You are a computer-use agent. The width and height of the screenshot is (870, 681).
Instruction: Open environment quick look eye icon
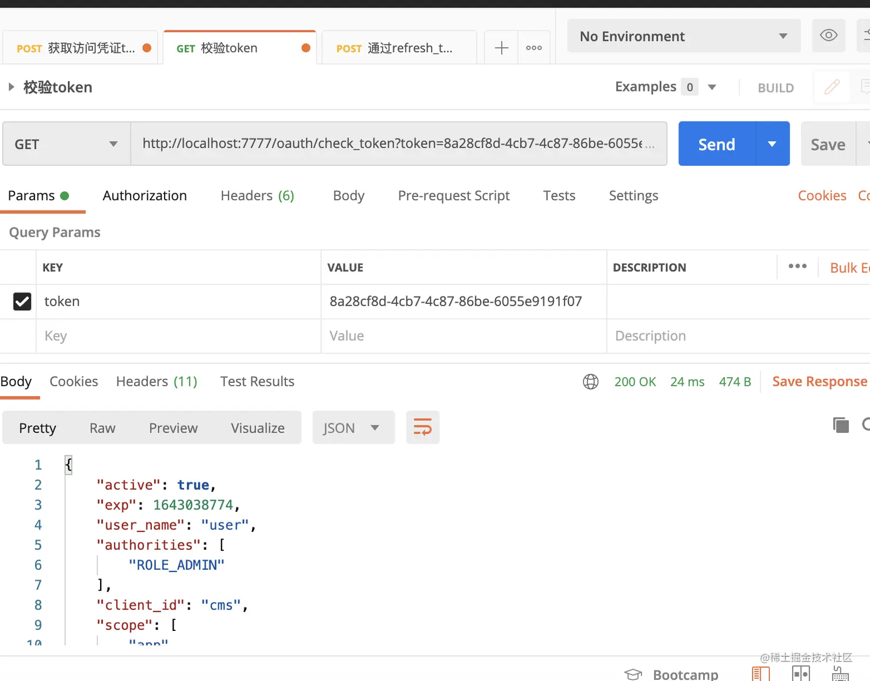(x=828, y=36)
